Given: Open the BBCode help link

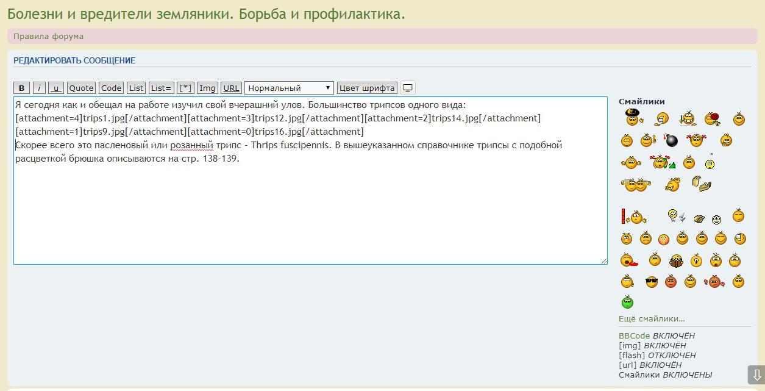Looking at the screenshot, I should (x=635, y=335).
